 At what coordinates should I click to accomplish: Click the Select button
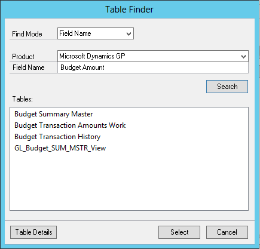[179, 232]
